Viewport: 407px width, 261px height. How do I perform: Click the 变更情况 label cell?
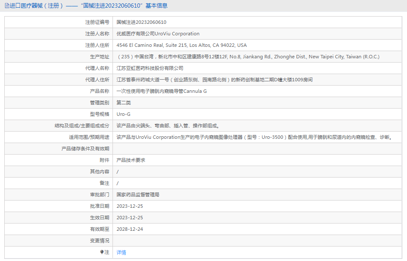tap(59, 241)
